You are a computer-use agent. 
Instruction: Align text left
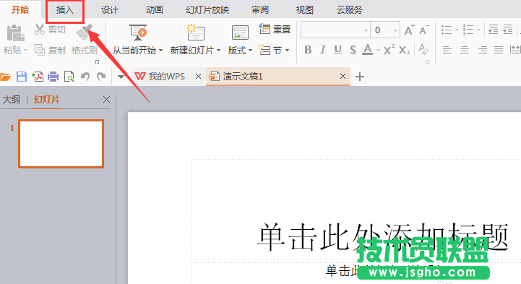pos(447,50)
